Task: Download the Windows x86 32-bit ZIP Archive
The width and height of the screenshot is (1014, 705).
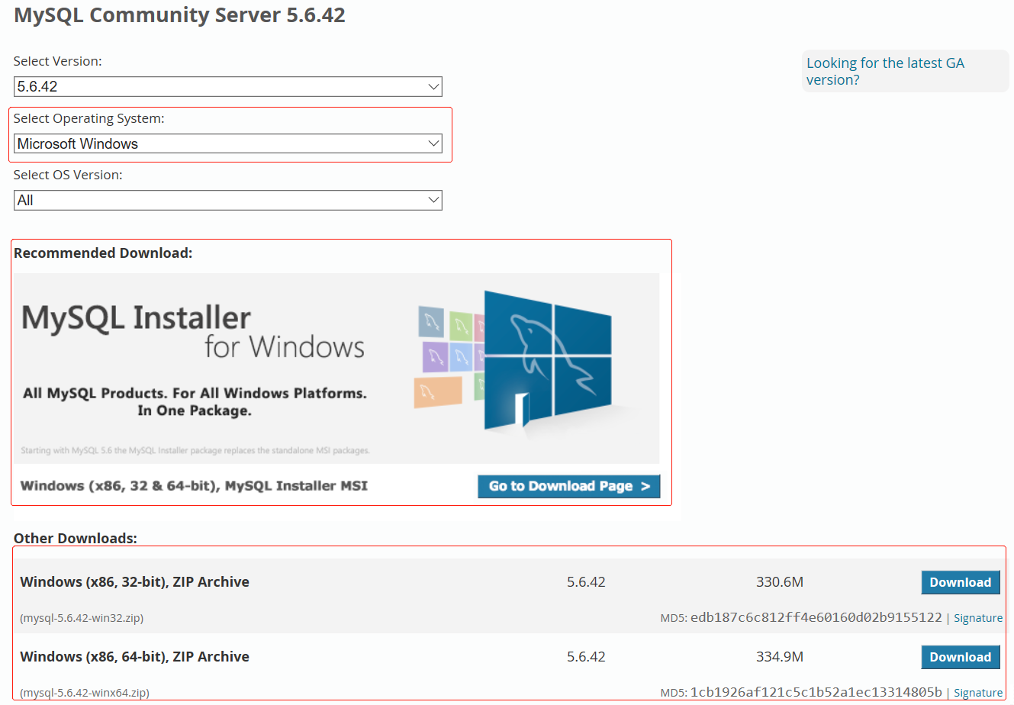Action: click(x=960, y=581)
